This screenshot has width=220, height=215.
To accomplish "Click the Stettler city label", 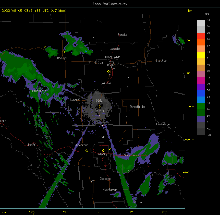I will (x=162, y=61).
